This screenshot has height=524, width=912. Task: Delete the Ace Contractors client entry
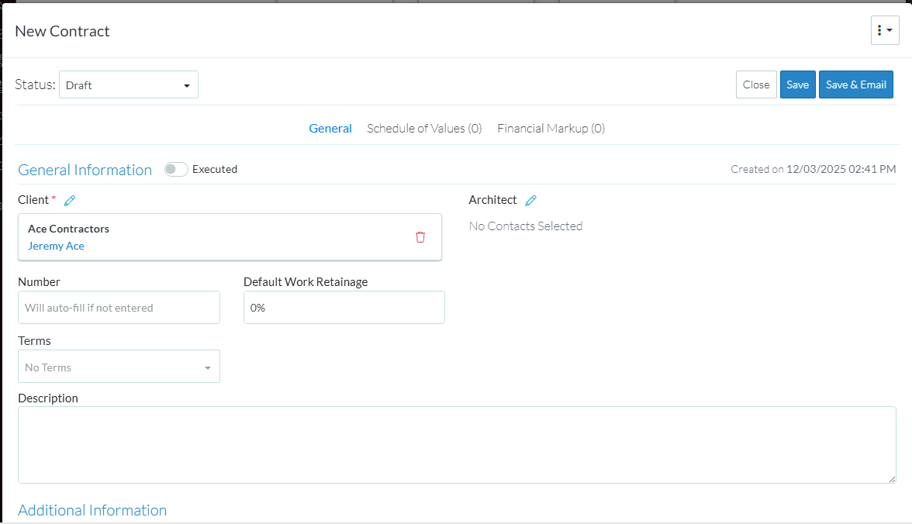[x=420, y=237]
